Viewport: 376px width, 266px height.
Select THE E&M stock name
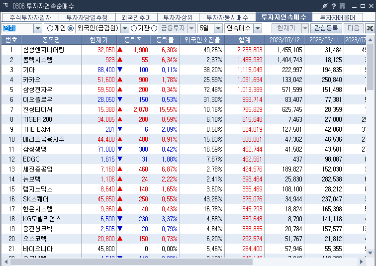(36, 129)
